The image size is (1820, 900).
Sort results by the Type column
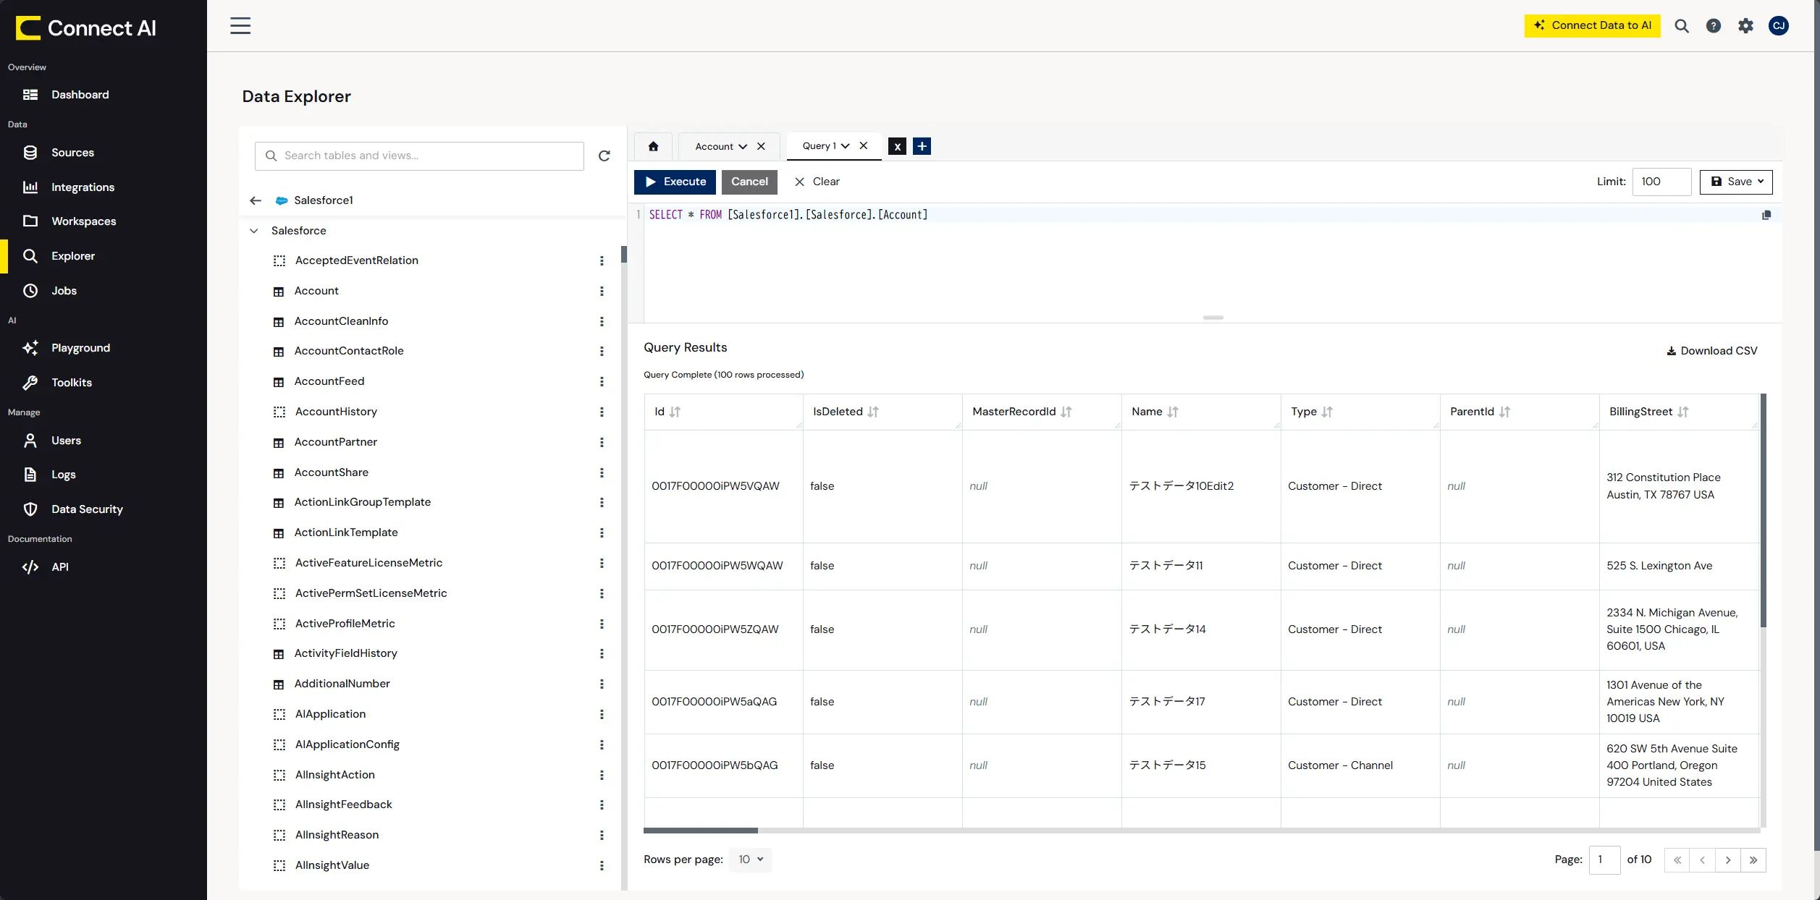1327,412
